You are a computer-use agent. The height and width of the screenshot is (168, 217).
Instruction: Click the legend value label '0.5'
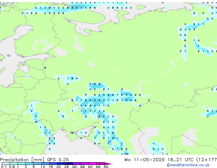12,167
